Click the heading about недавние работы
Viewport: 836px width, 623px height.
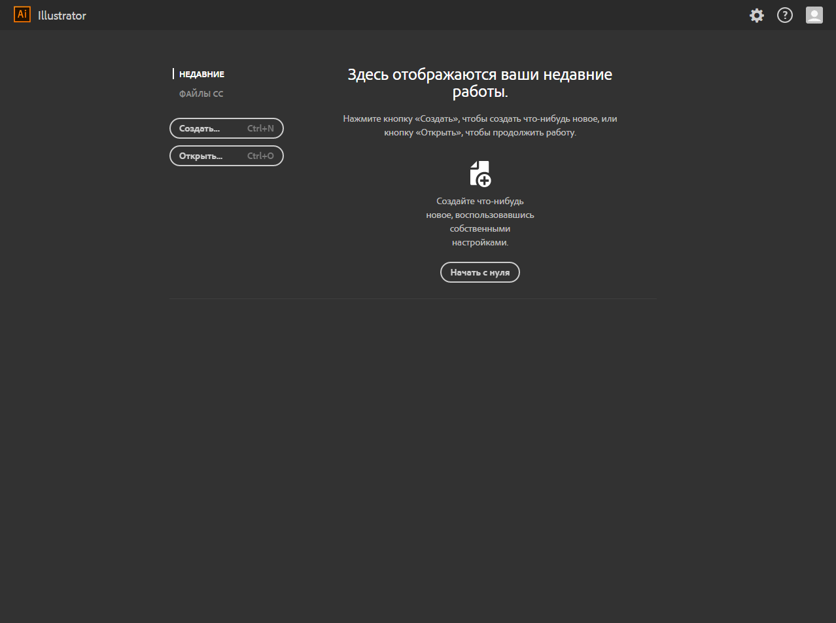pos(479,83)
